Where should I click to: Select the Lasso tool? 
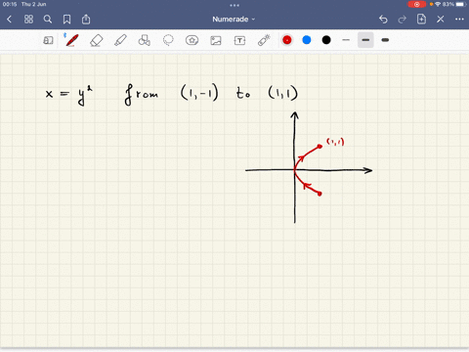(x=168, y=40)
